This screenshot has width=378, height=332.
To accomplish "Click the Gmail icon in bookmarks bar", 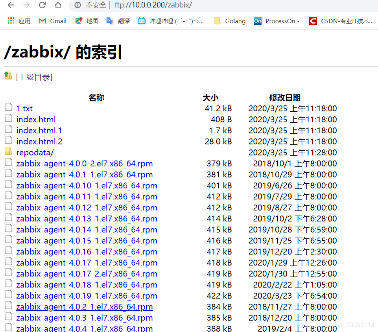I will (42, 21).
